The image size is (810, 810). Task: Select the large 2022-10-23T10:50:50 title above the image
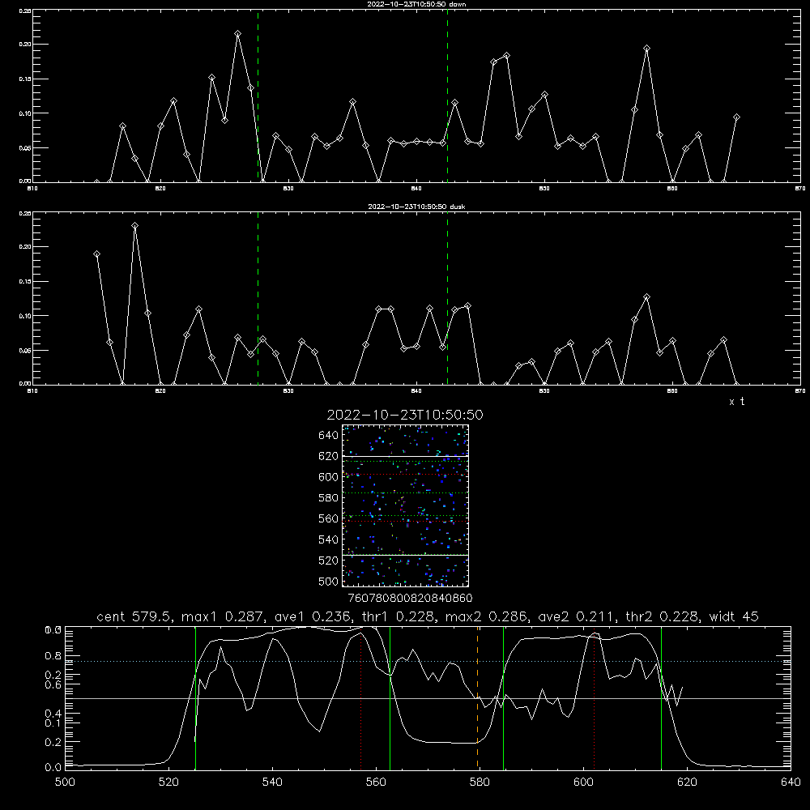tap(405, 415)
